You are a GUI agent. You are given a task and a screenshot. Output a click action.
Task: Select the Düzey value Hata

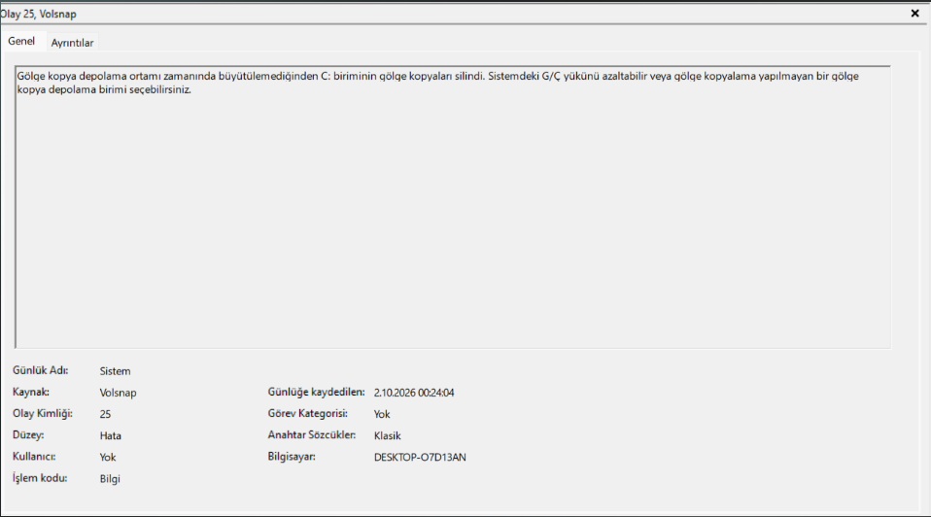111,435
